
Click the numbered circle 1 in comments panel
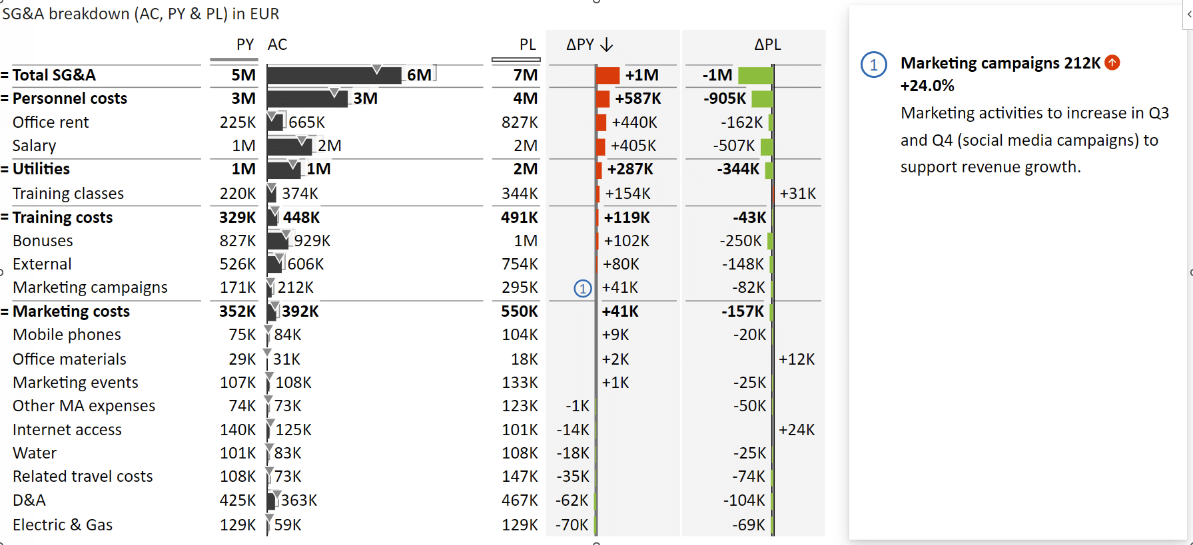click(873, 65)
